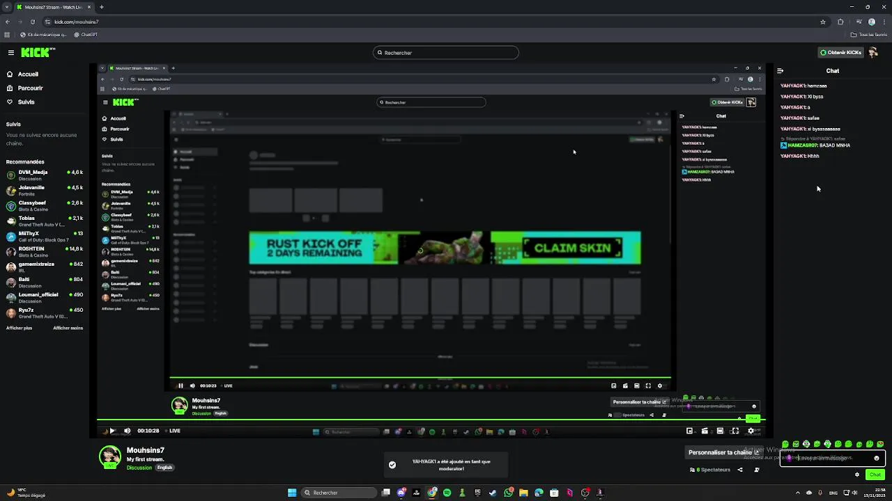Open chat settings gear next to Chat button
This screenshot has height=501, width=892.
[x=857, y=475]
